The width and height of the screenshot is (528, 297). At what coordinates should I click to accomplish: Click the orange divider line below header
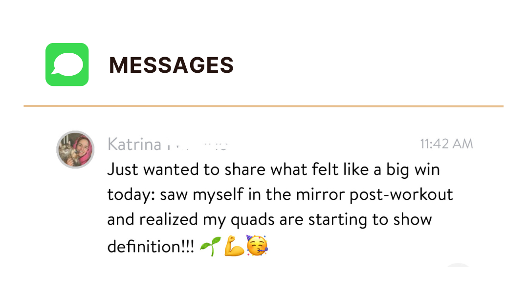(264, 106)
